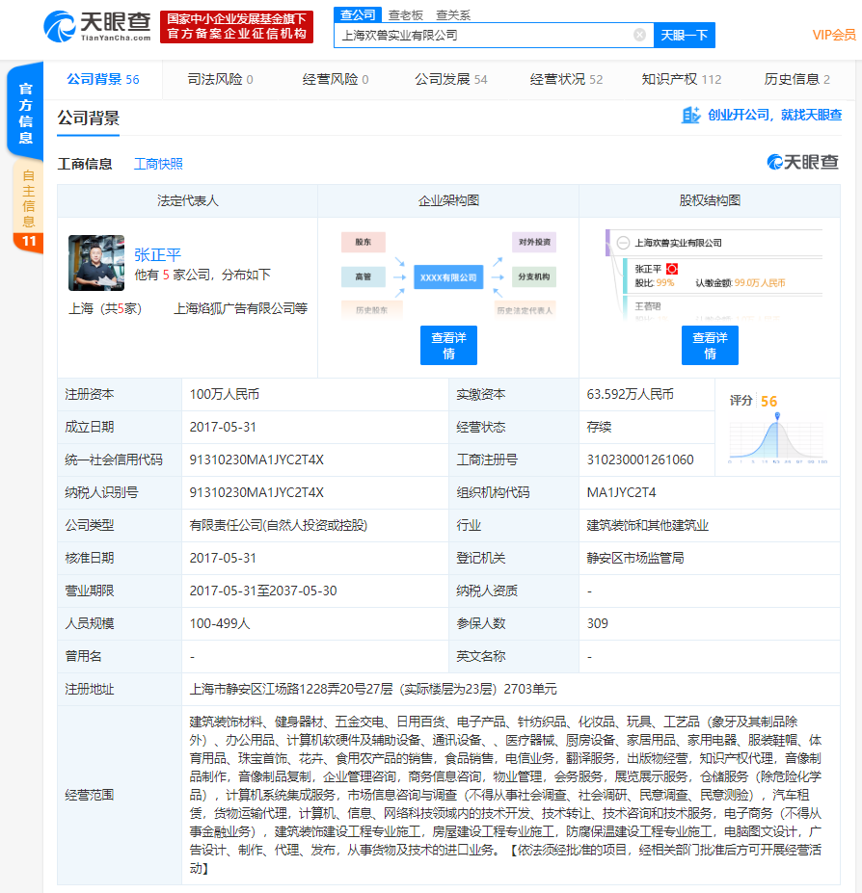Select the 历史信息 2 tab
The width and height of the screenshot is (862, 893).
[797, 79]
